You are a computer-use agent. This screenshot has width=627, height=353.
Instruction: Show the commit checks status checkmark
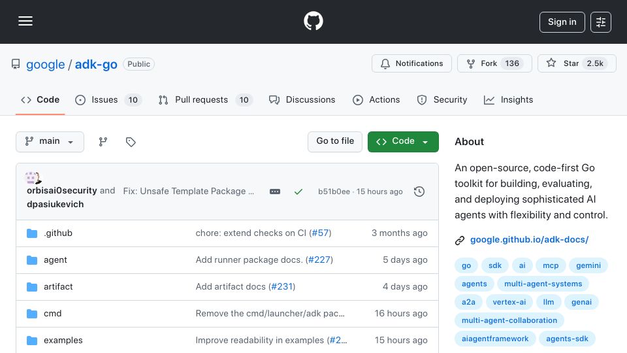(298, 192)
